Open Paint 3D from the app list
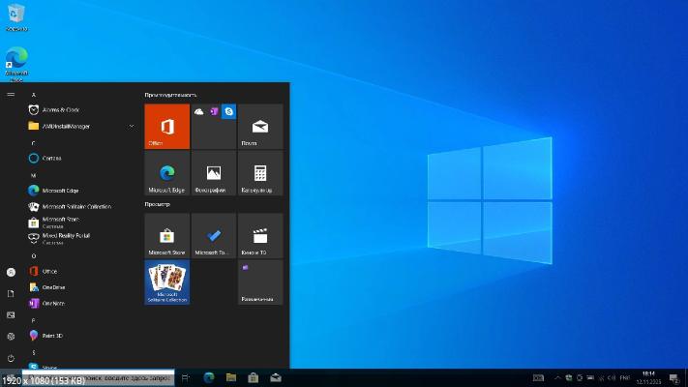The width and height of the screenshot is (688, 387). 53,335
